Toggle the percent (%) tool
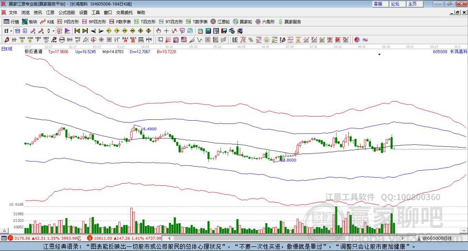468x251 pixels. (x=251, y=40)
